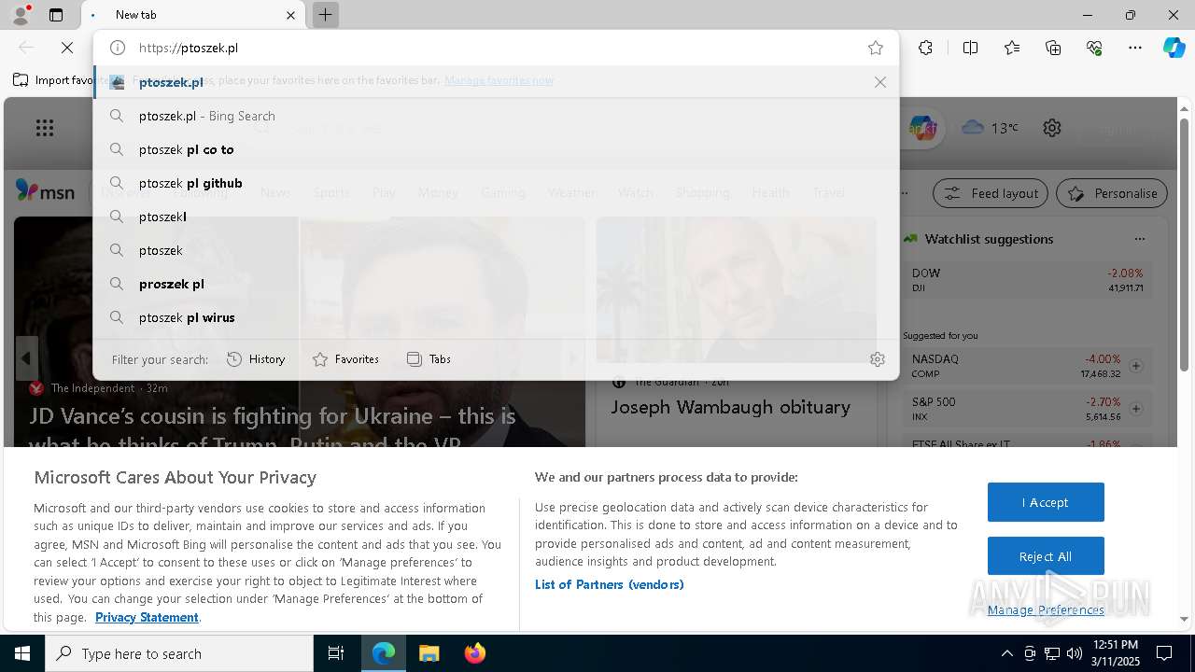This screenshot has height=672, width=1195.
Task: Select the 'ptoszek pl github' suggestion
Action: point(496,183)
